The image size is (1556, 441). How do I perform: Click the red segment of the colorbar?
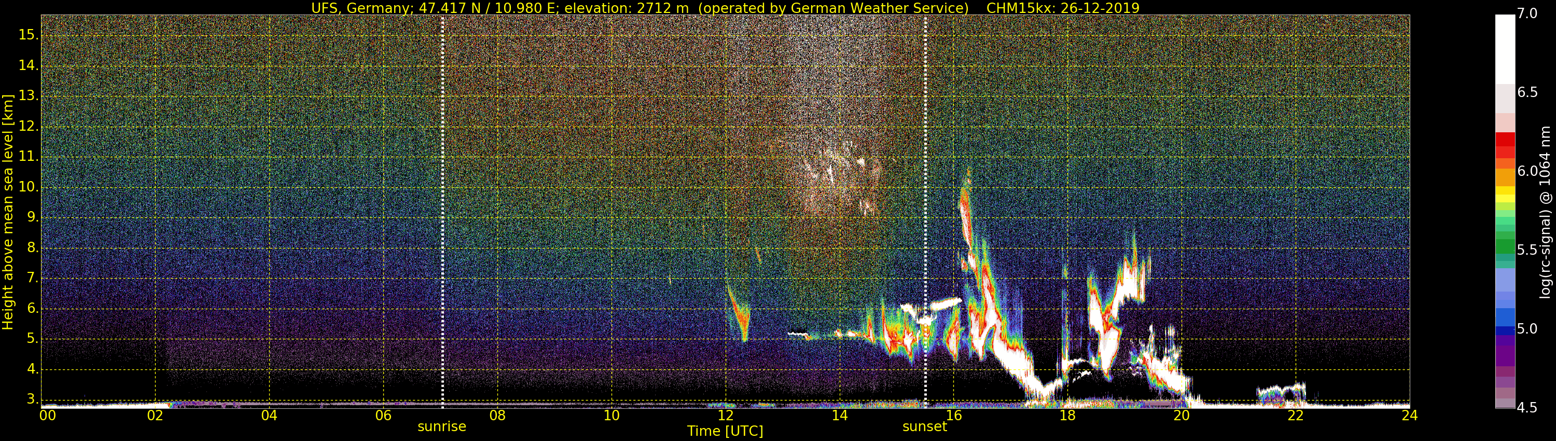tap(1505, 140)
